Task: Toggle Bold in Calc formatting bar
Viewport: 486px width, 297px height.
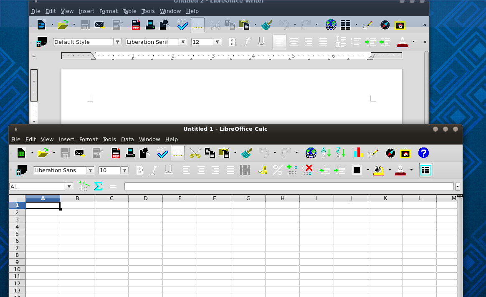Action: [140, 170]
